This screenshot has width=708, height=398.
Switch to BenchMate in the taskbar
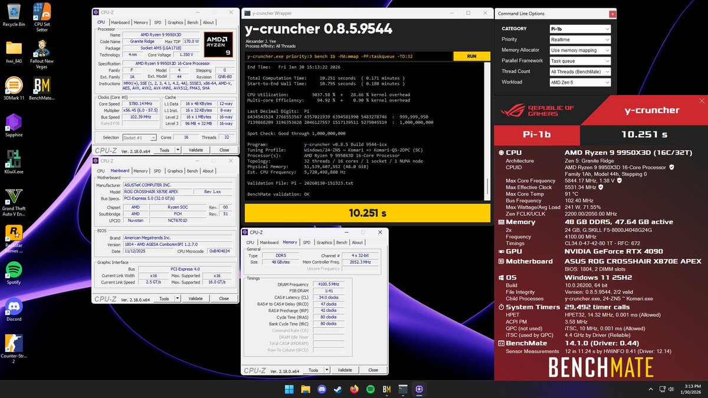click(386, 389)
